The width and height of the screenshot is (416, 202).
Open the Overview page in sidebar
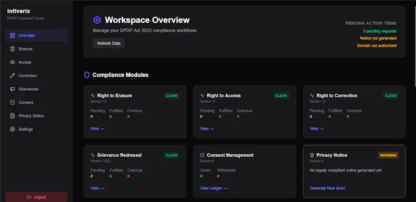tap(36, 35)
